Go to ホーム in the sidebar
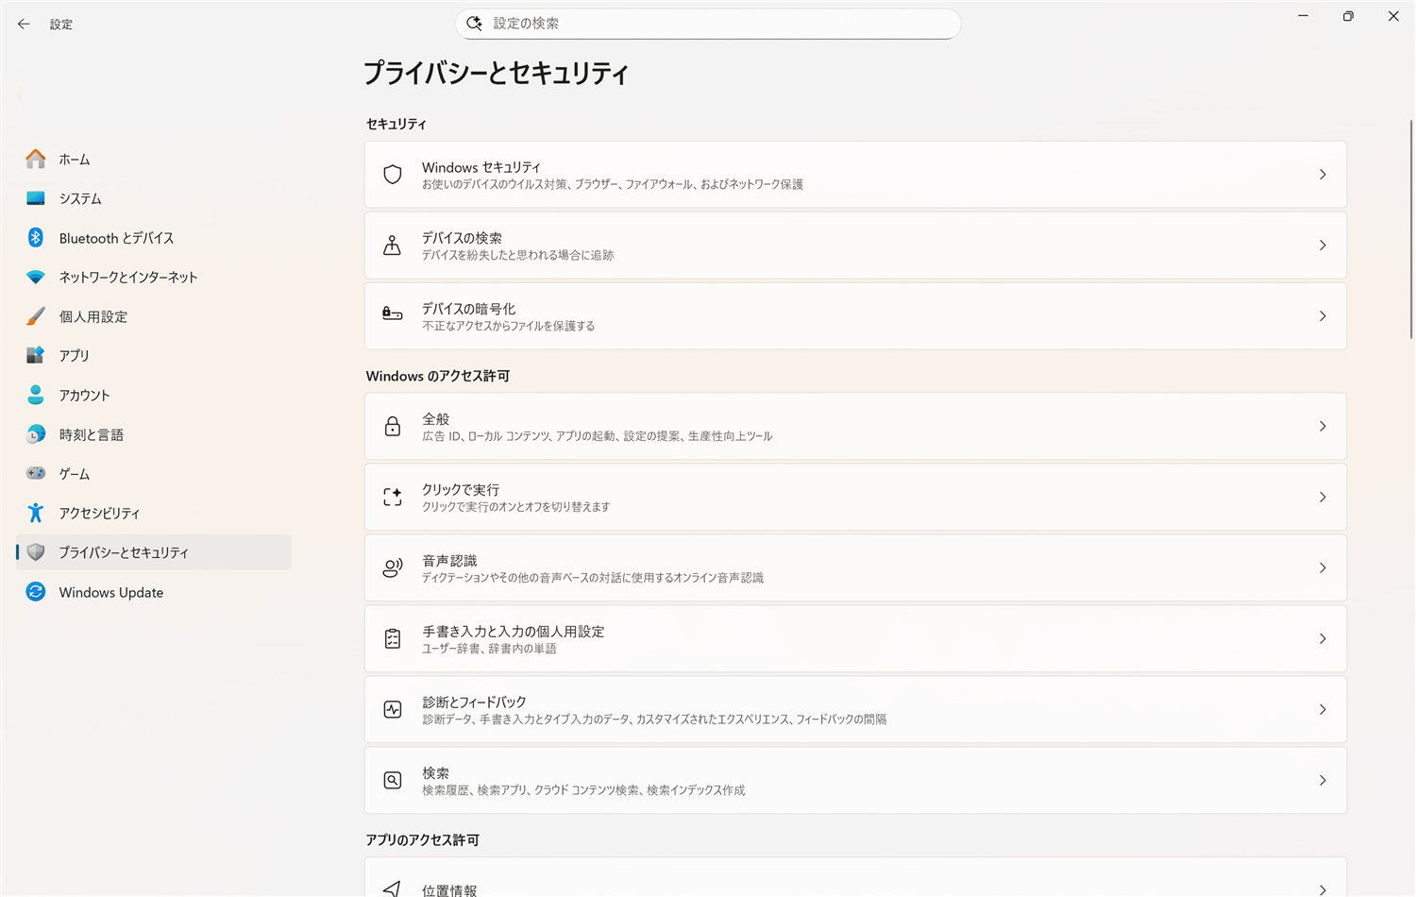 [x=75, y=160]
